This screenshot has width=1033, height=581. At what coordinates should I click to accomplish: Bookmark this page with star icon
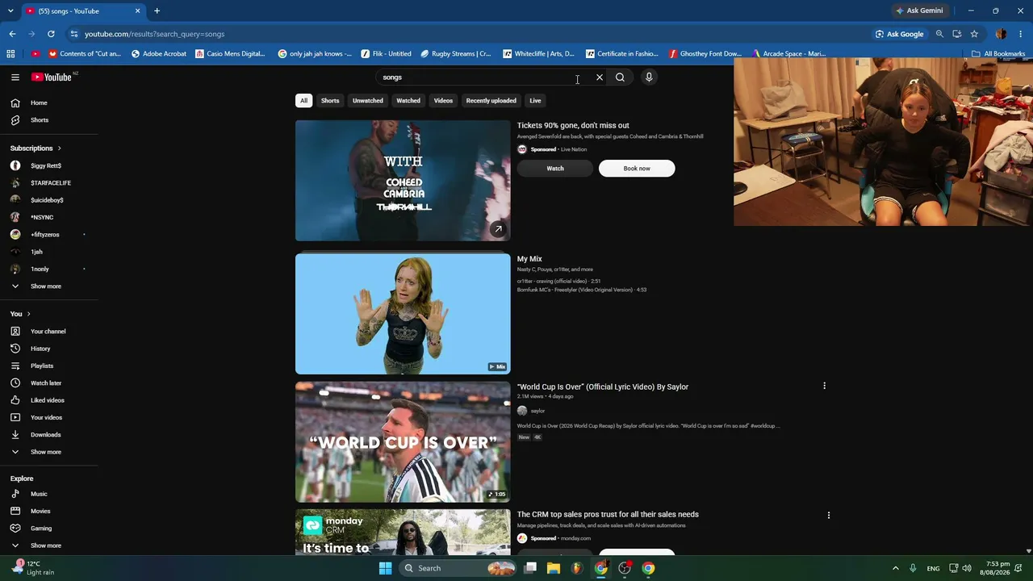(974, 34)
